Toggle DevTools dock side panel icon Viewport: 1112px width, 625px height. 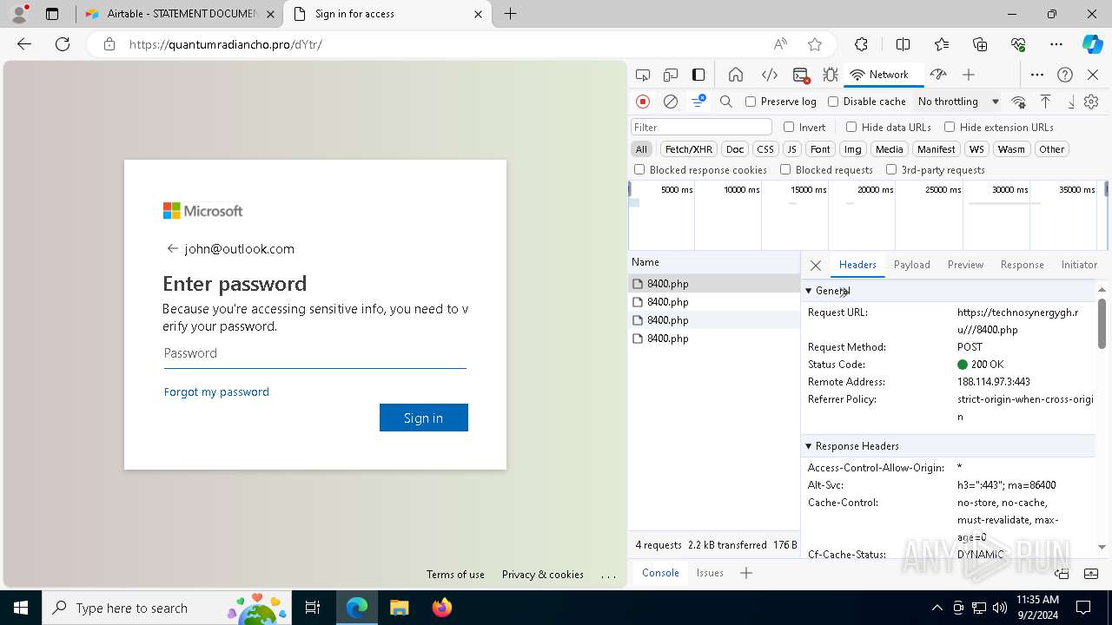tap(698, 75)
